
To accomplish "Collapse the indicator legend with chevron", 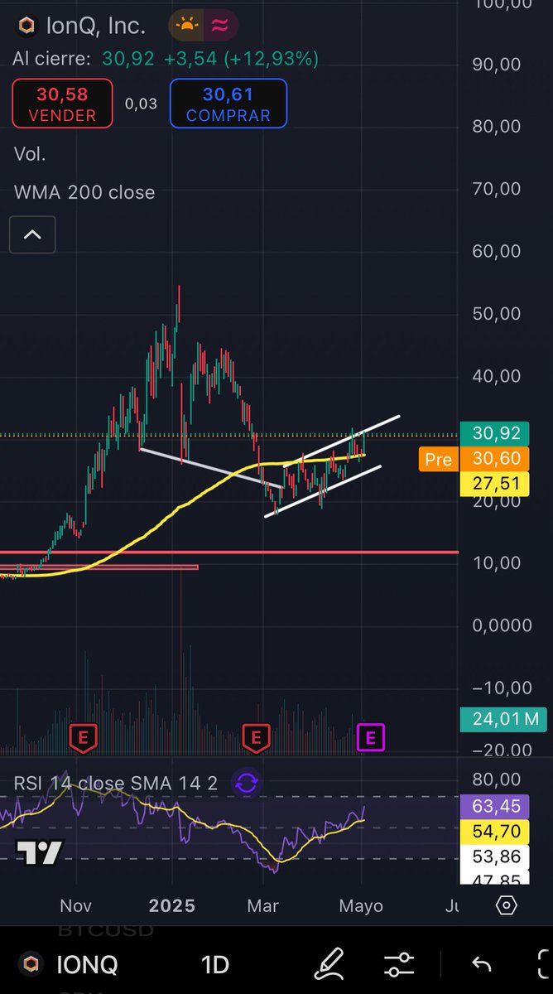I will tap(32, 234).
